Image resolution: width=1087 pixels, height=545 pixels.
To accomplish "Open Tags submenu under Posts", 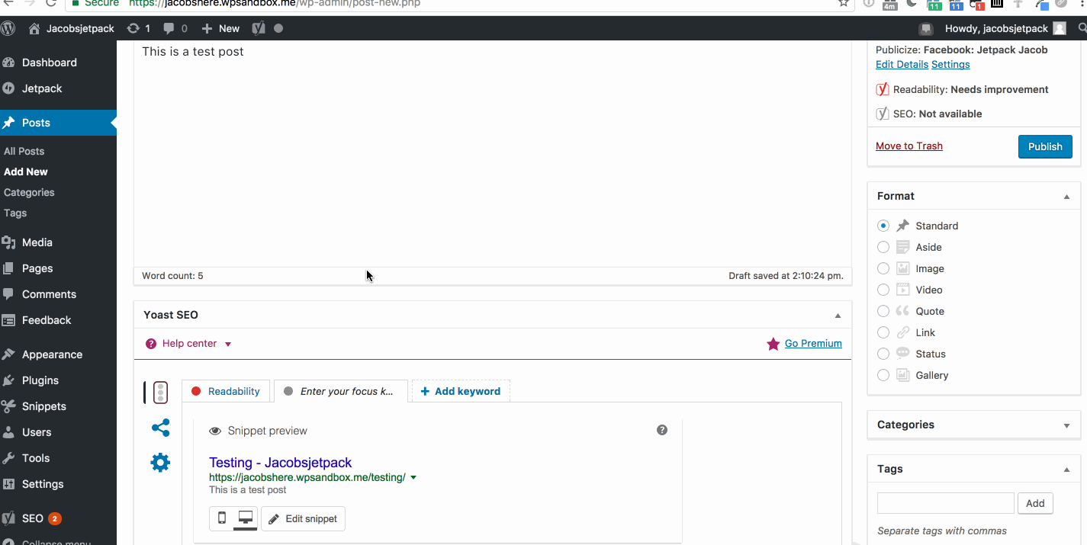I will 15,213.
